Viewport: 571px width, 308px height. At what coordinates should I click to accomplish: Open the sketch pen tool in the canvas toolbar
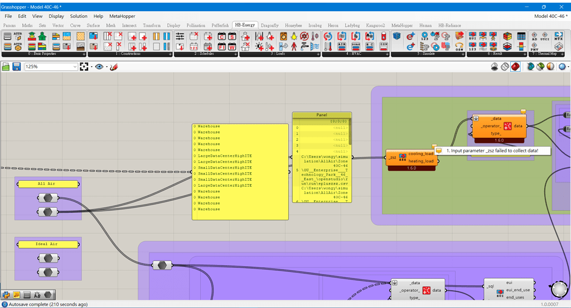114,67
